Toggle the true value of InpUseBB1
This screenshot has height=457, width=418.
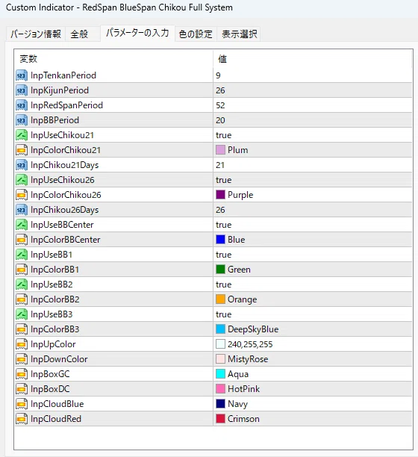223,255
